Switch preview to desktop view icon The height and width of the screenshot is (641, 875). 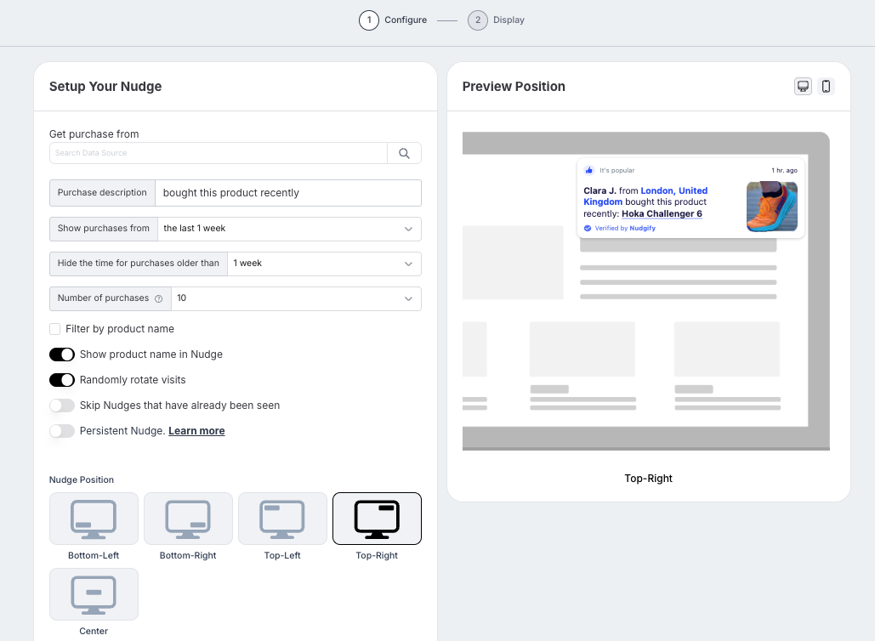(803, 87)
